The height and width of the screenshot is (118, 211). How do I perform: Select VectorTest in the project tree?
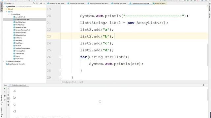(19, 59)
